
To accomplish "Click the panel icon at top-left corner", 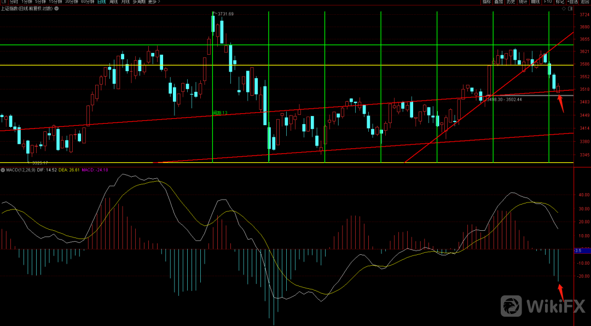I will tap(3, 2).
